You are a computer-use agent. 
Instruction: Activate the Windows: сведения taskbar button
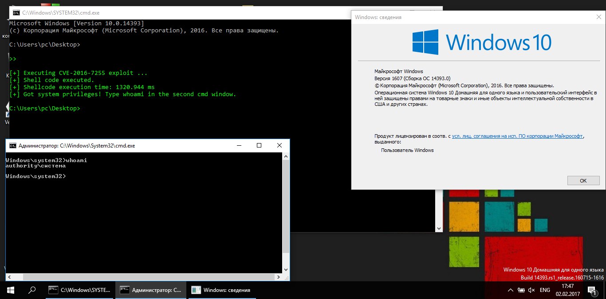[222, 290]
